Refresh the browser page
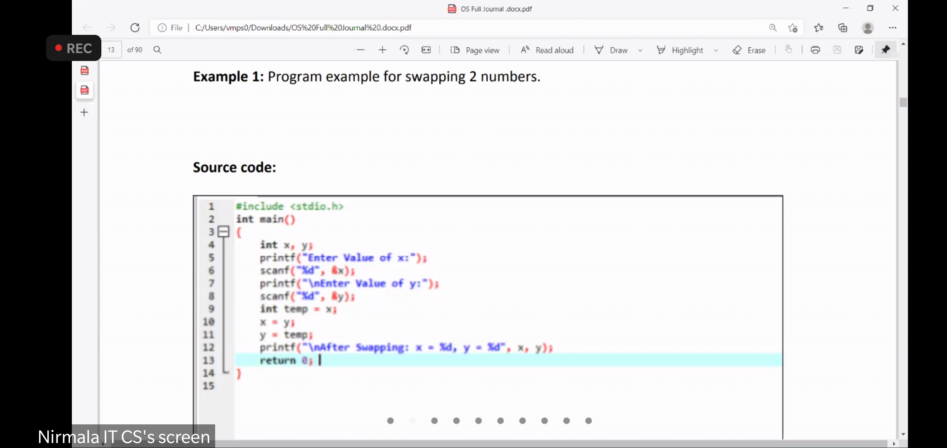Screen dimensions: 947x448 (135, 28)
